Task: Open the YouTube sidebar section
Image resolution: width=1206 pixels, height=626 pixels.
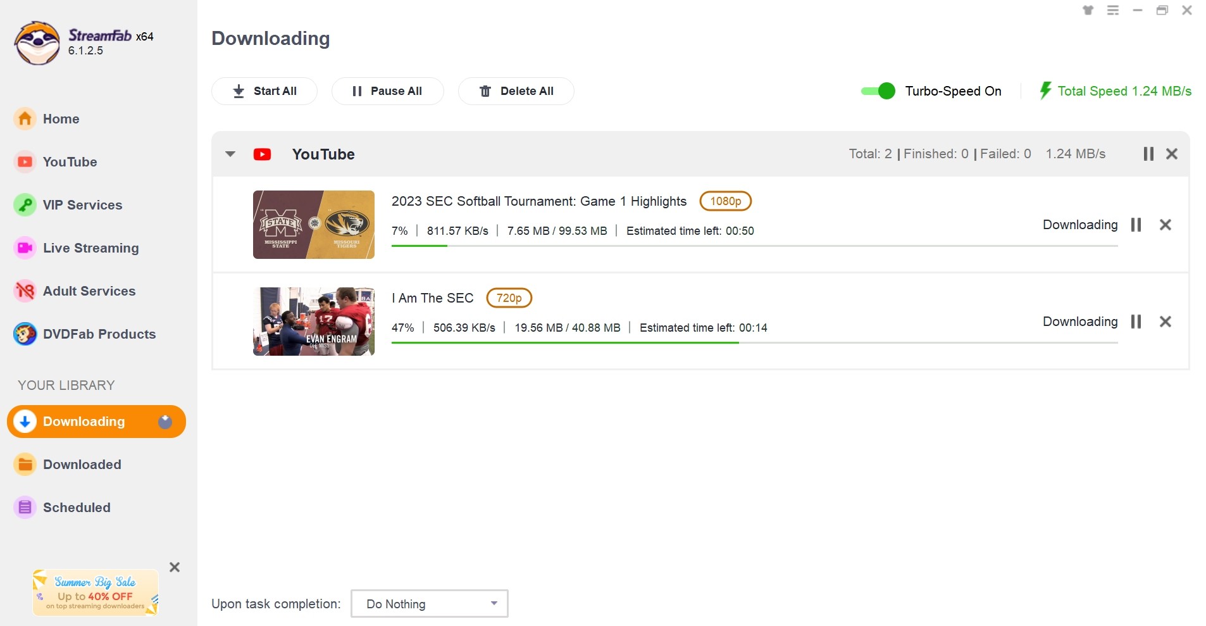Action: [x=70, y=162]
